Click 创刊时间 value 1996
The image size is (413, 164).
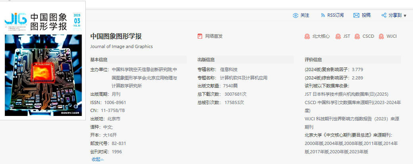tap(117, 152)
